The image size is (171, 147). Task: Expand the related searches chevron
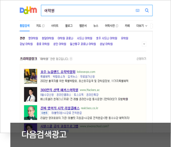tap(144, 44)
